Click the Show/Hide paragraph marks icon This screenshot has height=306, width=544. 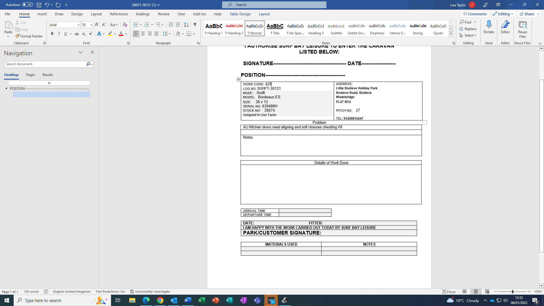click(195, 25)
